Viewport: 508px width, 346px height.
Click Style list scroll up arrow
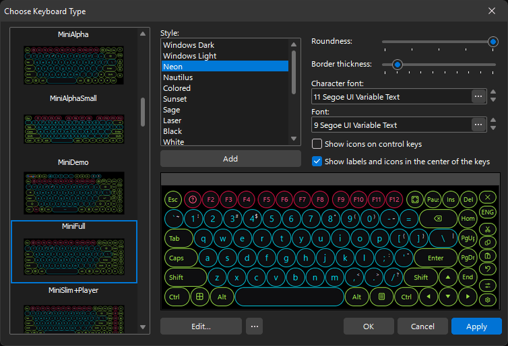(x=294, y=44)
